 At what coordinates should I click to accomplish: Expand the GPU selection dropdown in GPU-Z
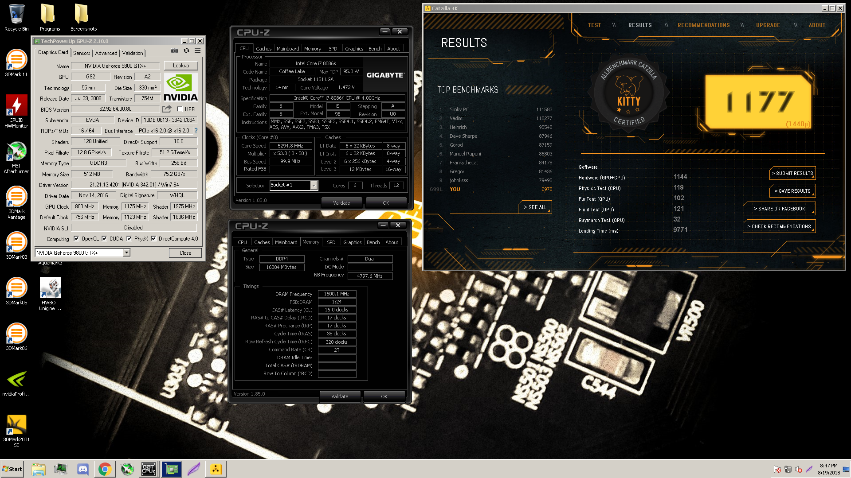[x=126, y=253]
